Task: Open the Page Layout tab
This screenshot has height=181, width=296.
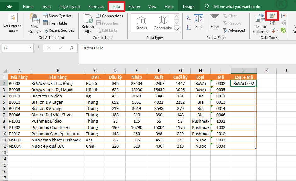Action: [x=70, y=7]
